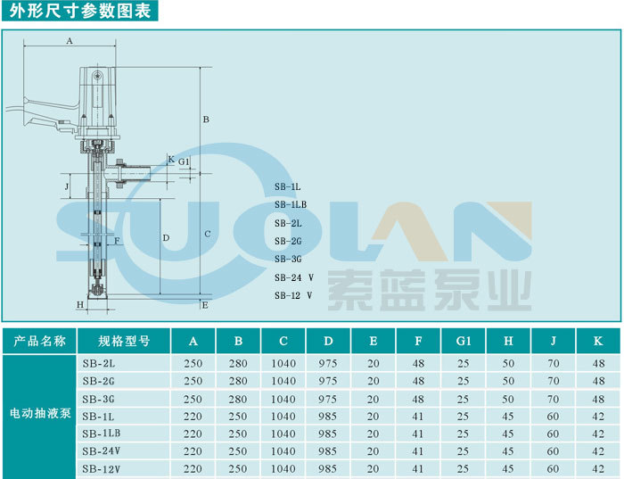Image resolution: width=624 pixels, height=479 pixels.
Task: Click SB-12 V in the diagram model list
Action: (x=292, y=295)
